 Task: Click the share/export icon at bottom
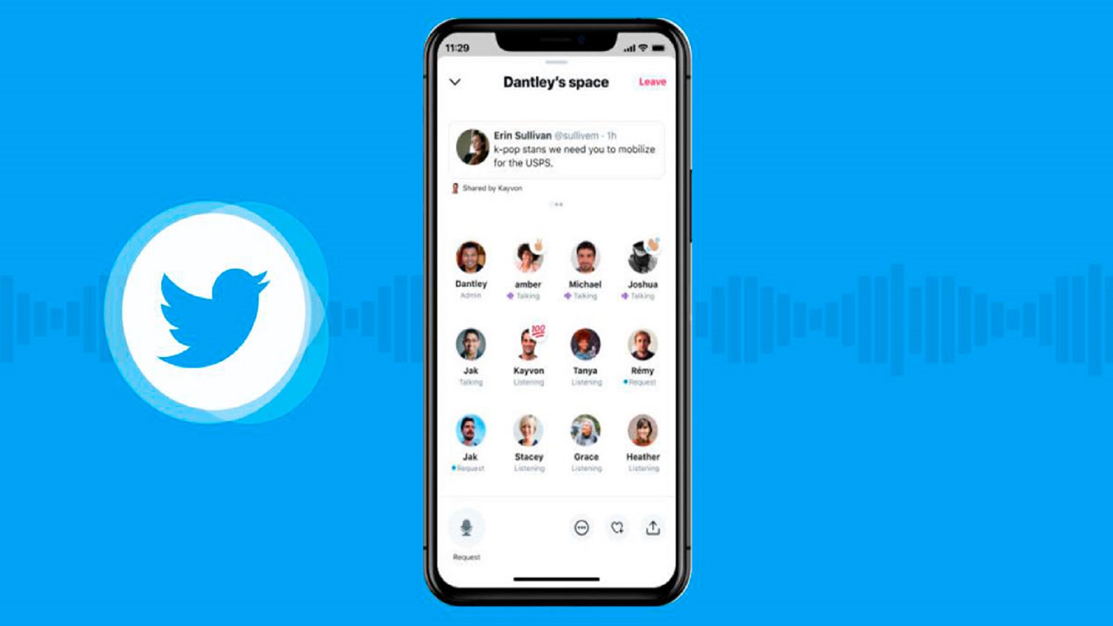[653, 527]
